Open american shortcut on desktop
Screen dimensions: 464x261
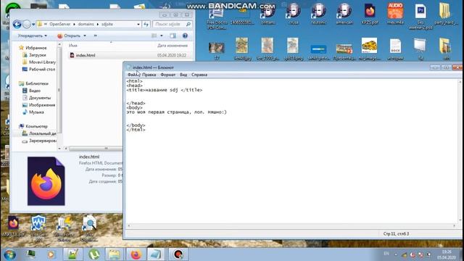(x=344, y=14)
